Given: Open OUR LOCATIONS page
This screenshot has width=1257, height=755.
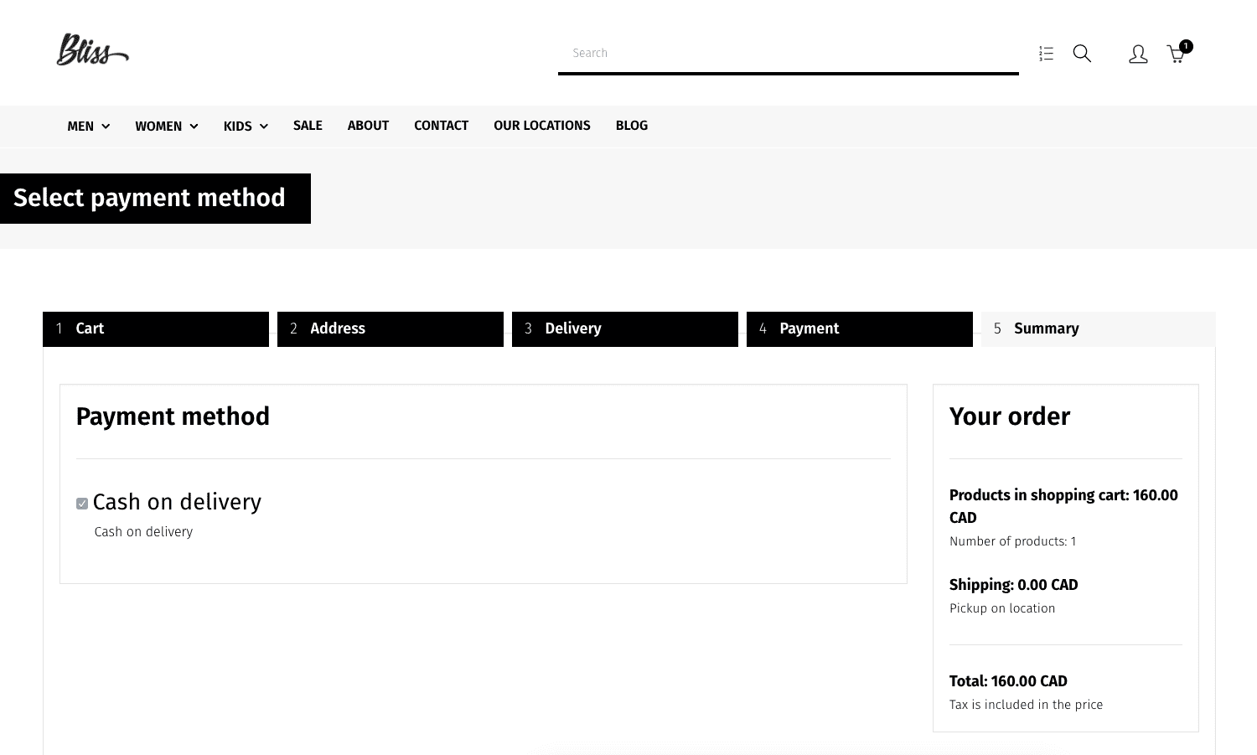Looking at the screenshot, I should click(x=541, y=126).
